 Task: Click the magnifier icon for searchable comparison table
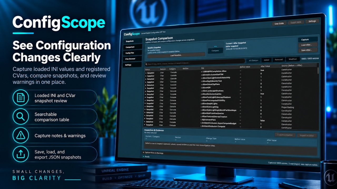tap(21, 117)
